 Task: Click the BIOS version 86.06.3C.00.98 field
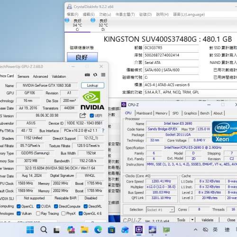tap(47, 116)
